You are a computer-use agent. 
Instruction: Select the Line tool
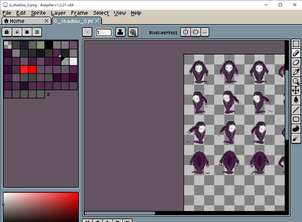click(296, 110)
